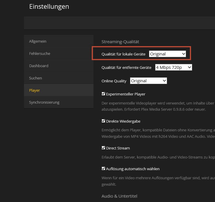Open the Online Quality dropdown
The height and width of the screenshot is (202, 215).
(x=148, y=81)
